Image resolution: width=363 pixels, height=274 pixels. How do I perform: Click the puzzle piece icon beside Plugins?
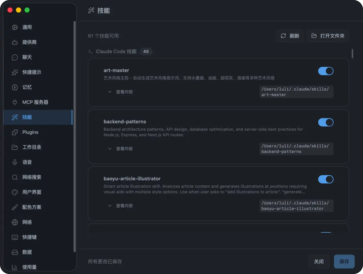coord(15,132)
